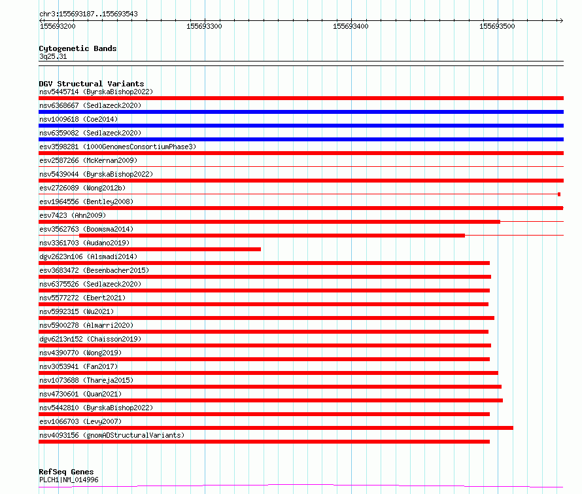This screenshot has width=582, height=494.
Task: Click the red bar of nsv6375526
Action: (264, 291)
